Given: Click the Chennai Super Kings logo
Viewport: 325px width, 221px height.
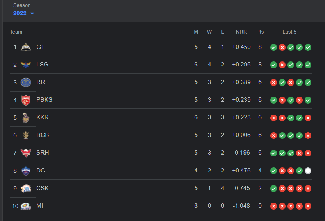Looking at the screenshot, I should point(25,188).
